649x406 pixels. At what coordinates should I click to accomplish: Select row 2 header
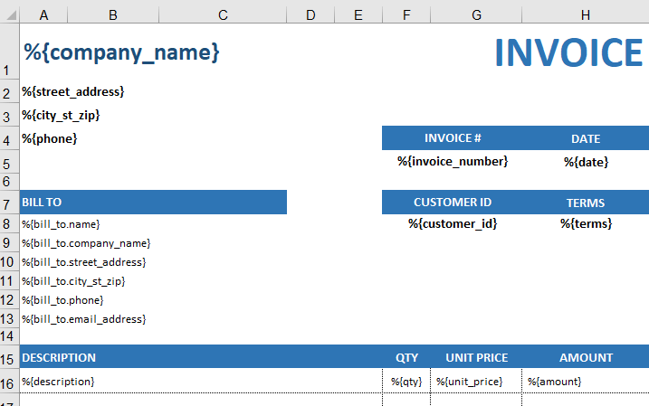10,92
